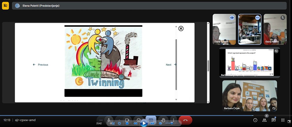This screenshot has width=292, height=127.
Task: Mute the media player volume speaker icon
Action: [160, 123]
